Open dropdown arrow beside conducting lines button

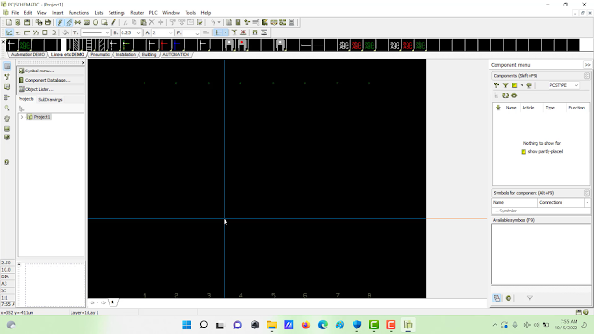coord(226,32)
